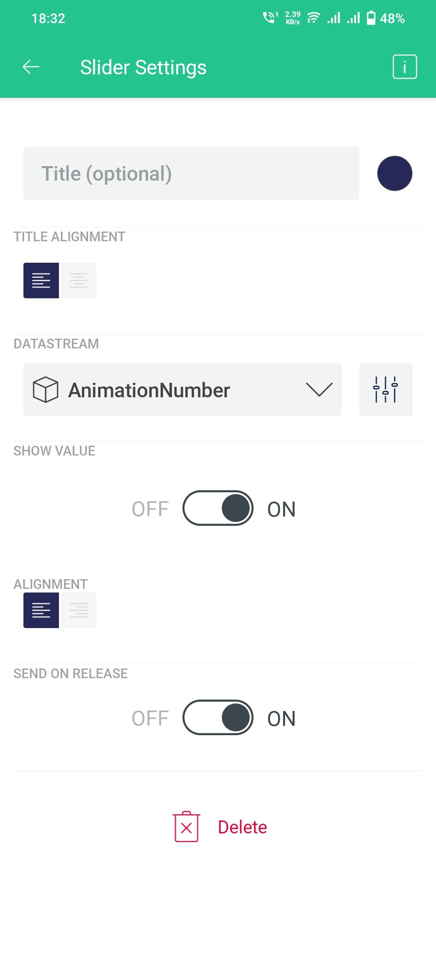Tap the Slider Settings header title
The width and height of the screenshot is (436, 970).
[143, 67]
